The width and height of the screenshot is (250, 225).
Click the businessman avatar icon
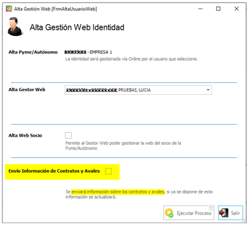point(15,27)
